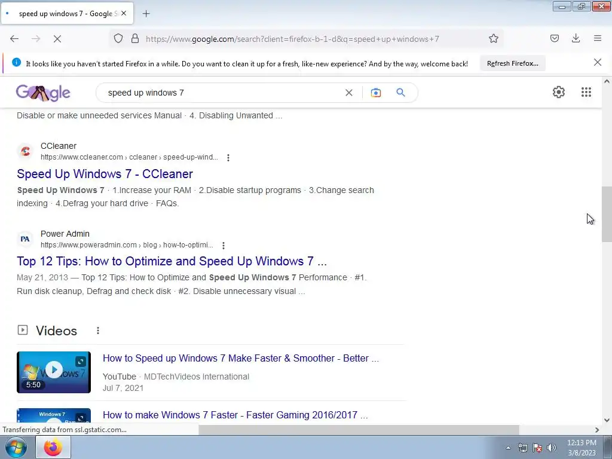Viewport: 612px width, 459px height.
Task: Save page to Pocket
Action: click(555, 38)
